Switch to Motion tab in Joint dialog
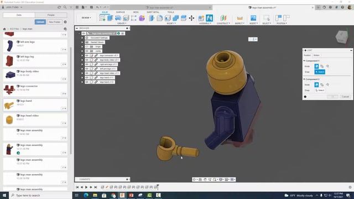The image size is (354, 199). 316,55
